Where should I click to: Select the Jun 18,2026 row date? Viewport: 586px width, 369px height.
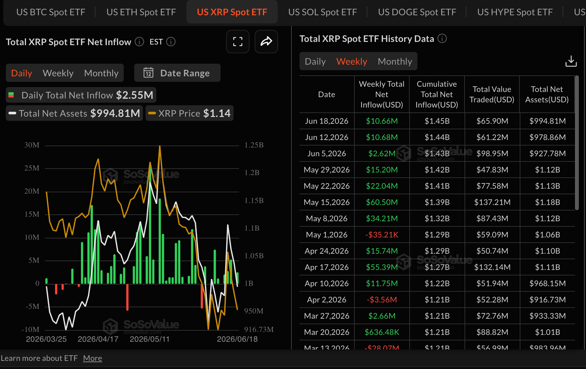click(x=326, y=121)
